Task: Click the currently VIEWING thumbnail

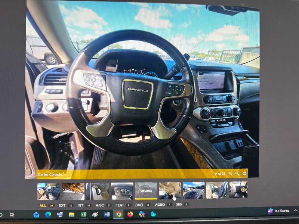Action: point(146,191)
